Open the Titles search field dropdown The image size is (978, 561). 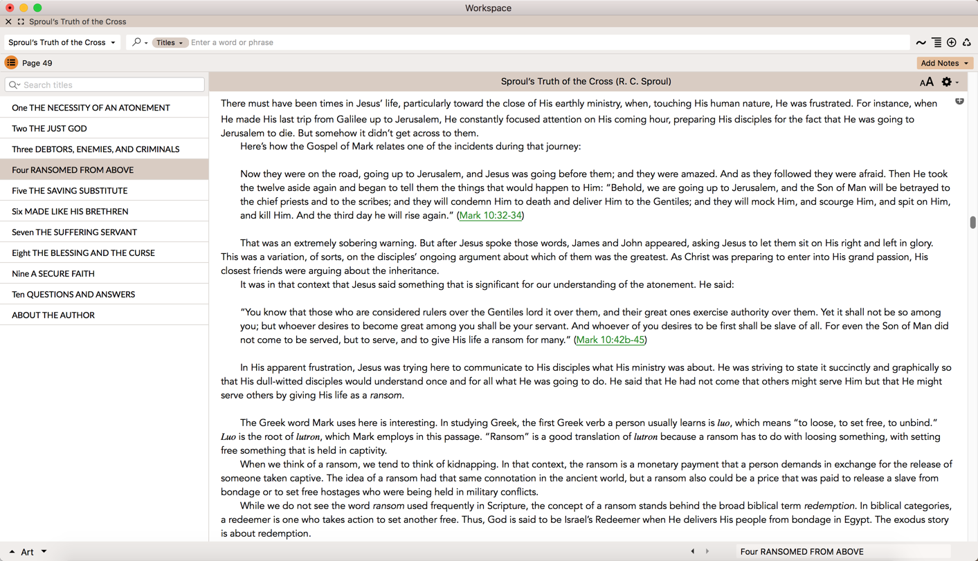pyautogui.click(x=170, y=42)
